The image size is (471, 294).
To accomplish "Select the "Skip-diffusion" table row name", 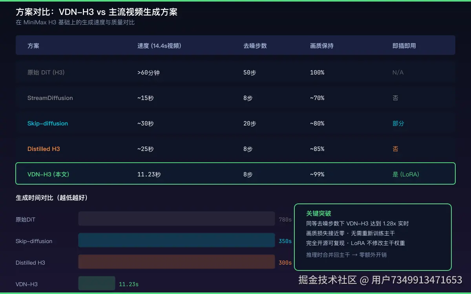I will coord(47,123).
